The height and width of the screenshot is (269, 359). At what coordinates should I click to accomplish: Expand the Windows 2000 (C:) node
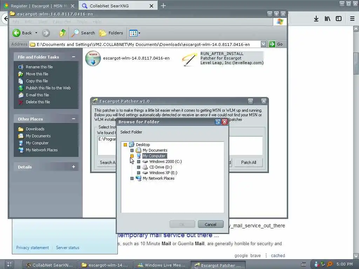(x=138, y=161)
